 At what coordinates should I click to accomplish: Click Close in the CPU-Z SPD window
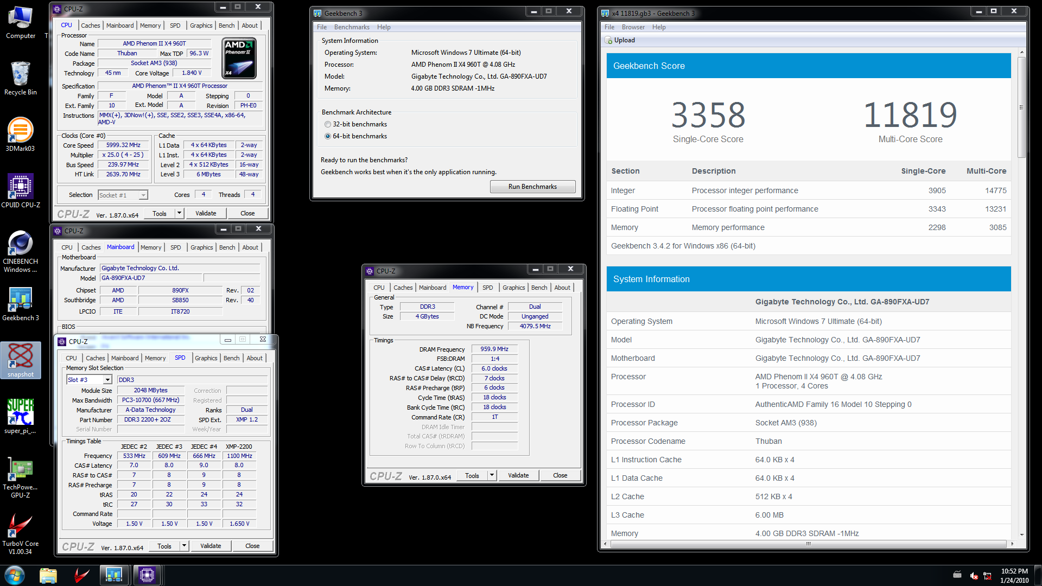click(252, 546)
